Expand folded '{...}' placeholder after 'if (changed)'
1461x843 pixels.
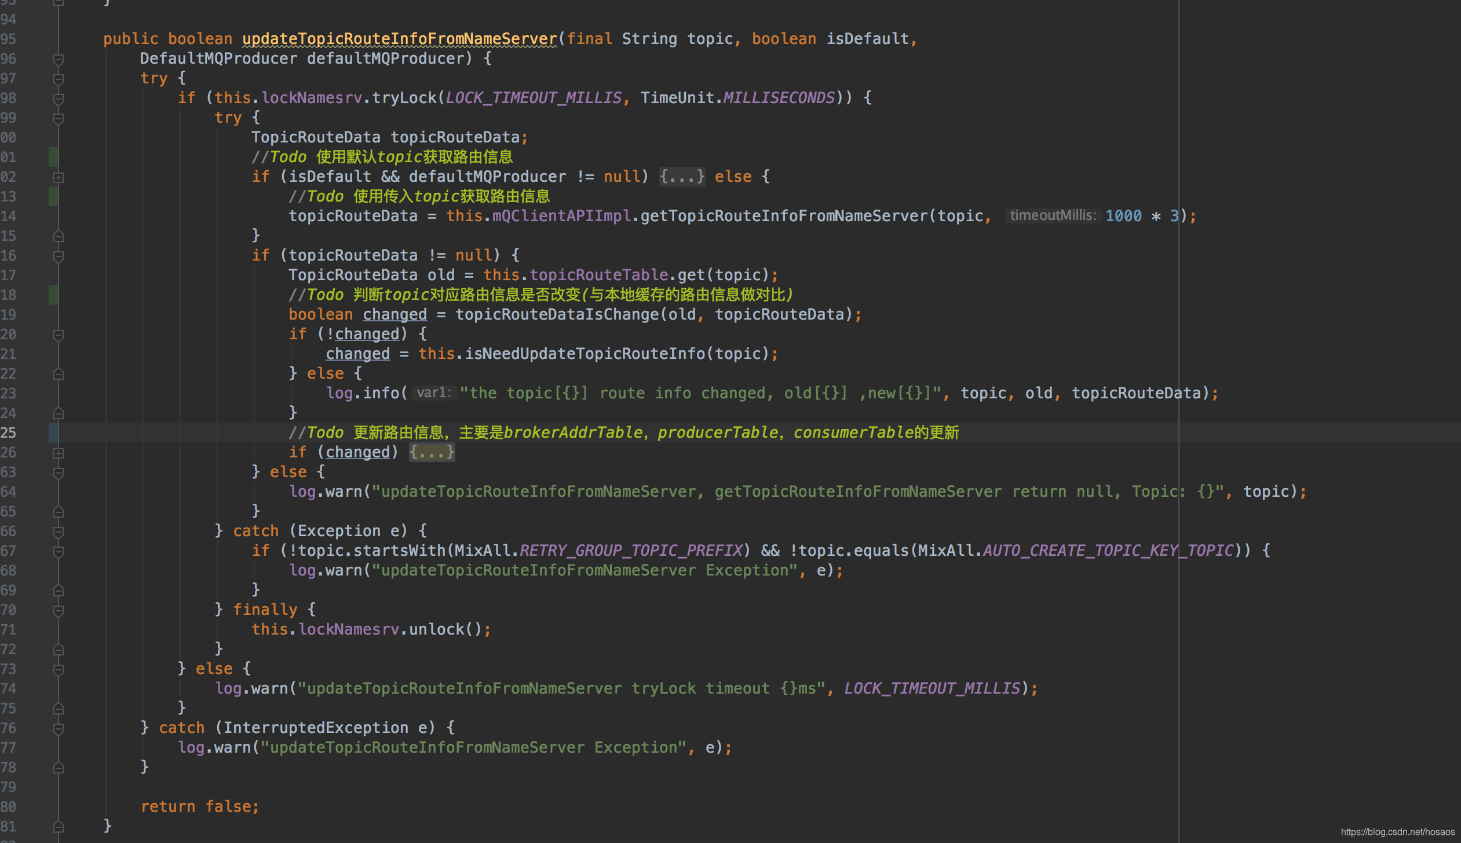tap(432, 452)
